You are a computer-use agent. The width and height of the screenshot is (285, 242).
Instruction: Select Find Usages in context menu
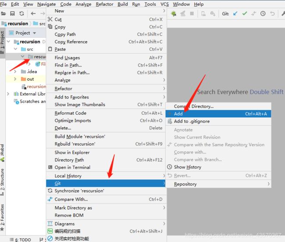pyautogui.click(x=107, y=58)
